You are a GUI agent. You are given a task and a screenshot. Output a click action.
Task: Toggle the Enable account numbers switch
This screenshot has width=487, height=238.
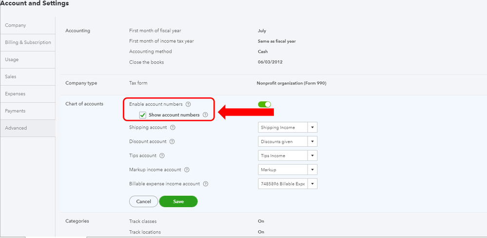click(x=264, y=104)
